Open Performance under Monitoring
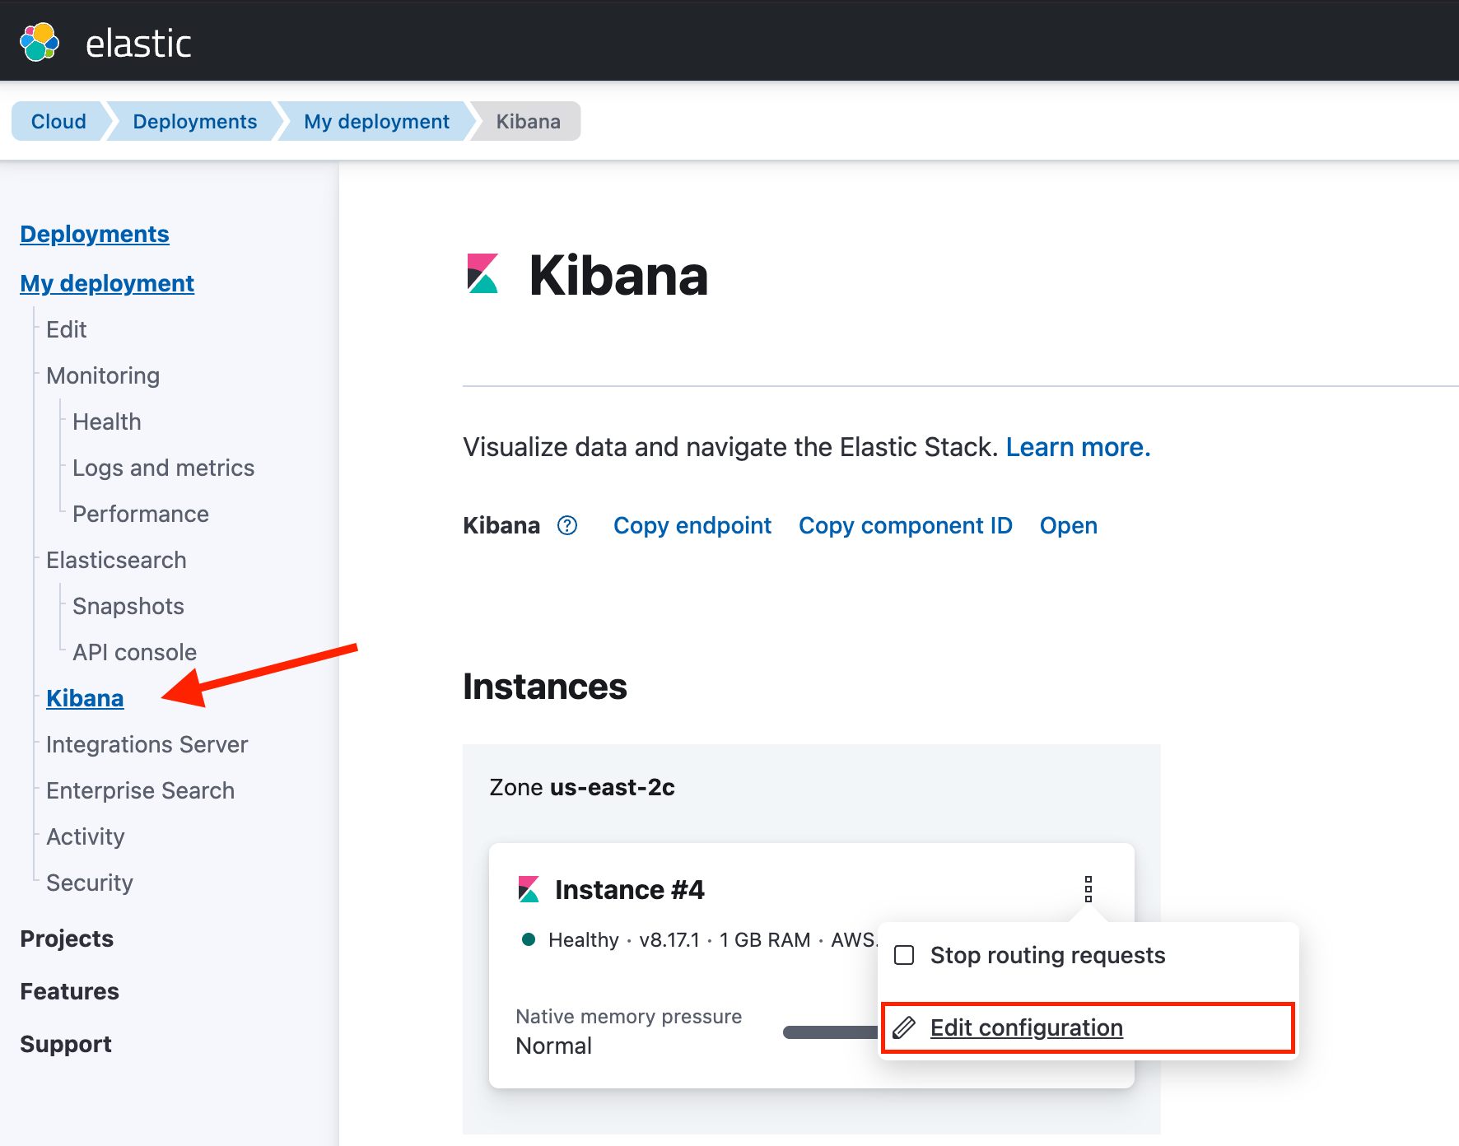 (x=141, y=514)
